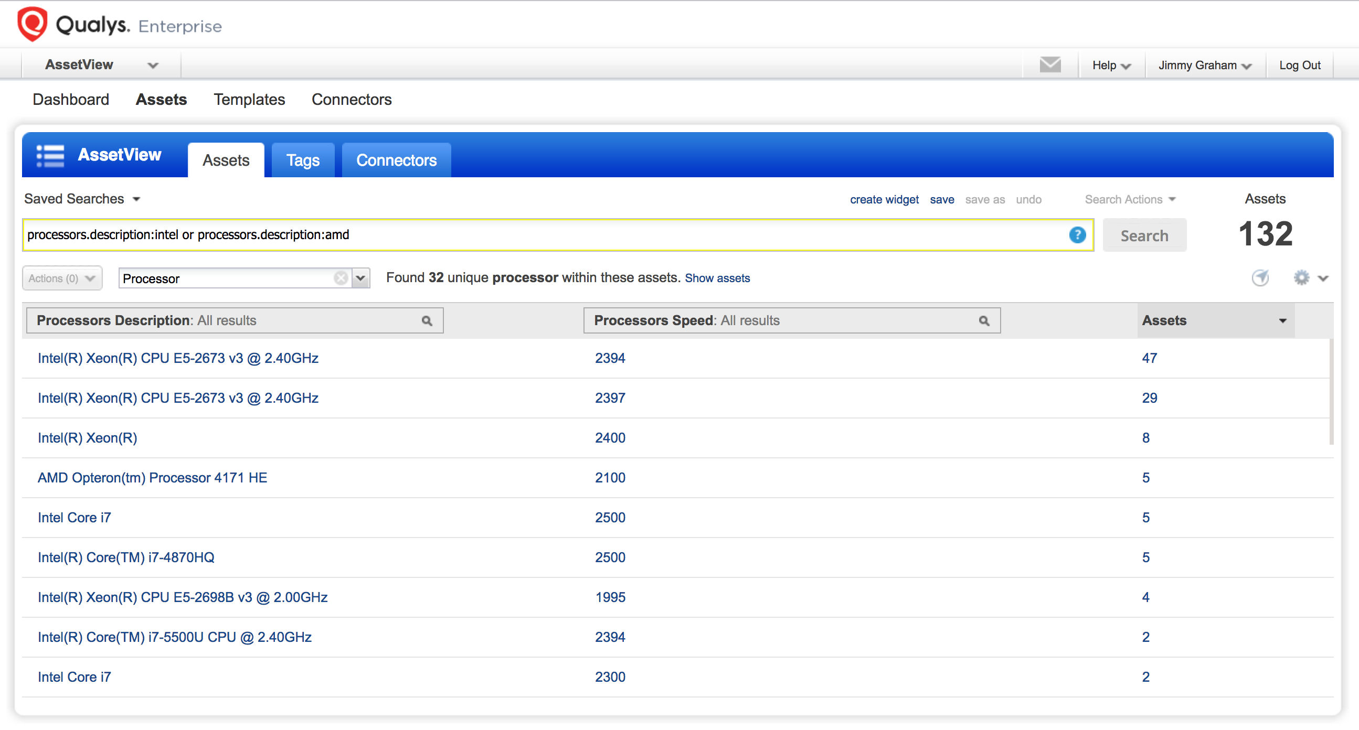Switch to the blue Connectors tab
This screenshot has width=1359, height=730.
(396, 160)
